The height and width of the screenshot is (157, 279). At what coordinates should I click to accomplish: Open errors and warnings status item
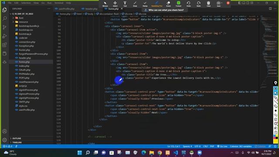(8, 147)
